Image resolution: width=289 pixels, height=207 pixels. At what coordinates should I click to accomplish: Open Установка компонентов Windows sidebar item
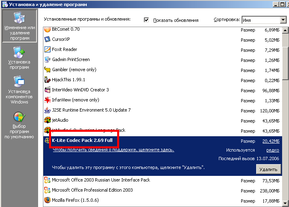(19, 90)
